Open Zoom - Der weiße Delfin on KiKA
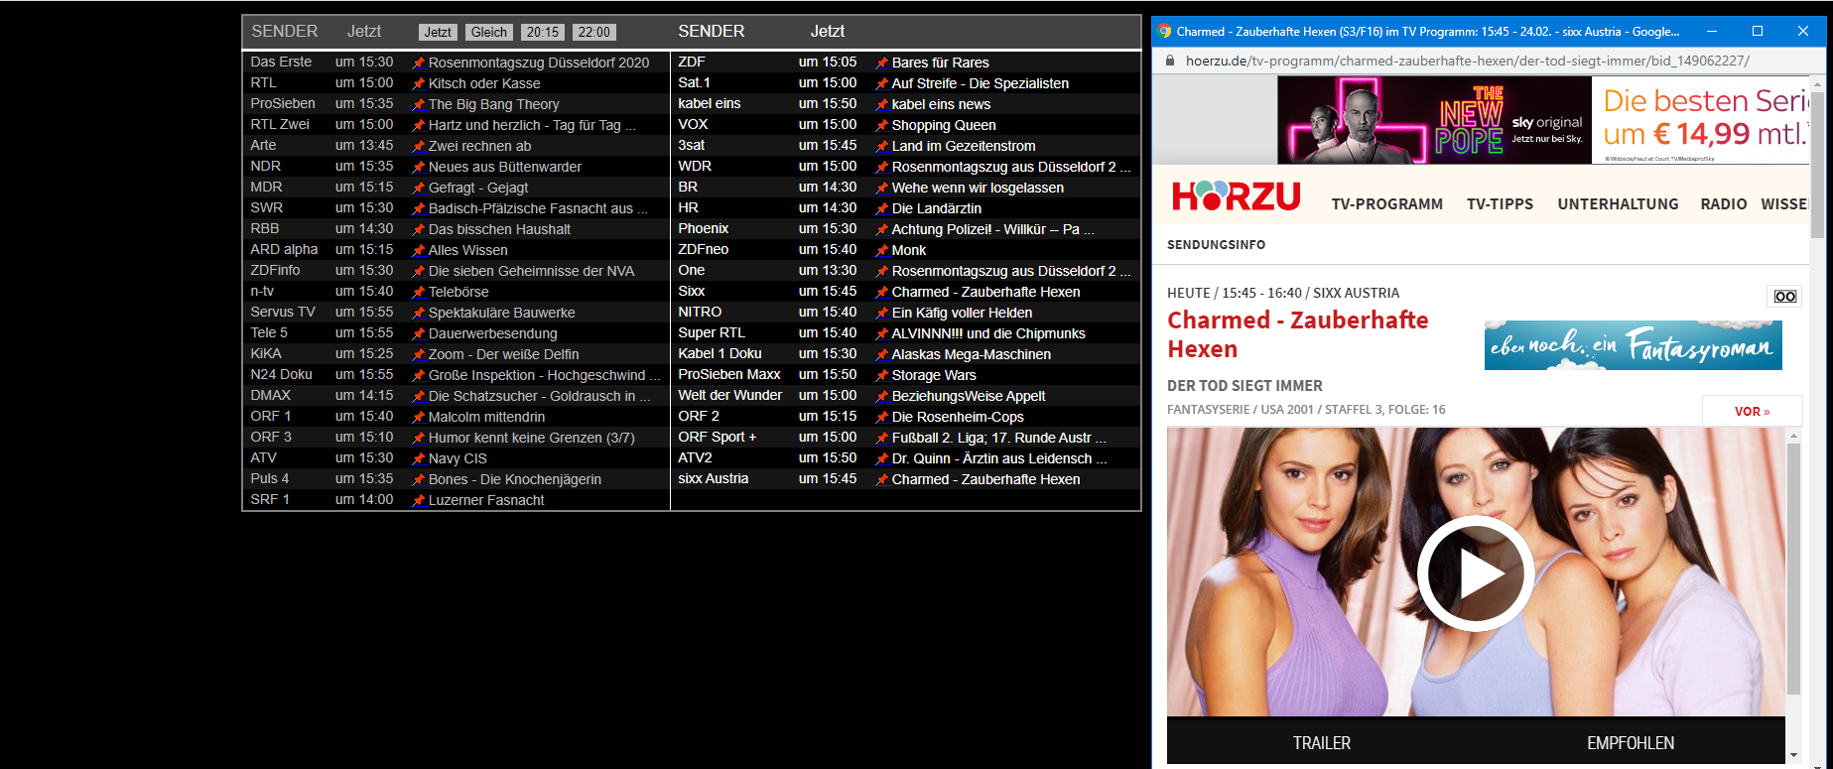 tap(503, 354)
